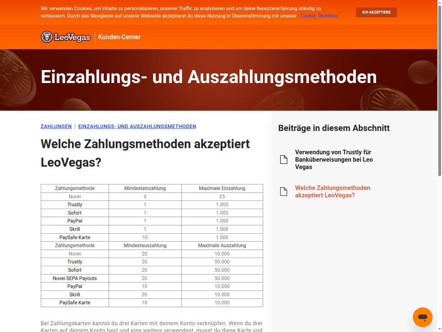
Task: Click document icon beside Zahlungsmethoden article
Action: coord(284,191)
